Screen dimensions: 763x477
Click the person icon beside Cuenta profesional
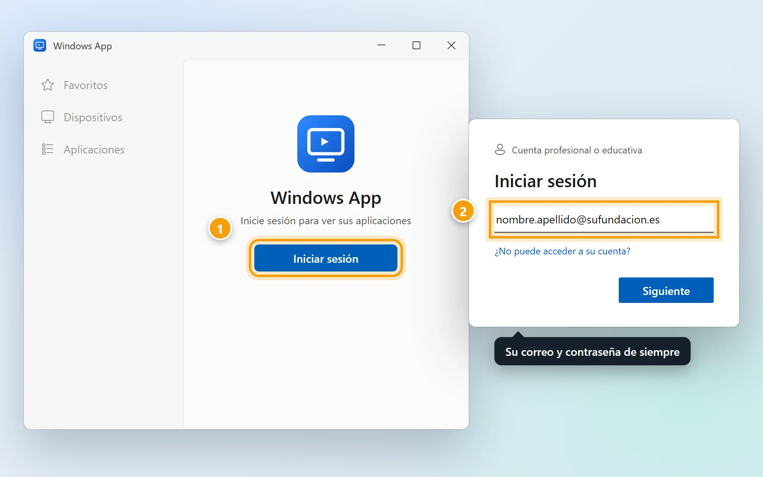(x=500, y=150)
